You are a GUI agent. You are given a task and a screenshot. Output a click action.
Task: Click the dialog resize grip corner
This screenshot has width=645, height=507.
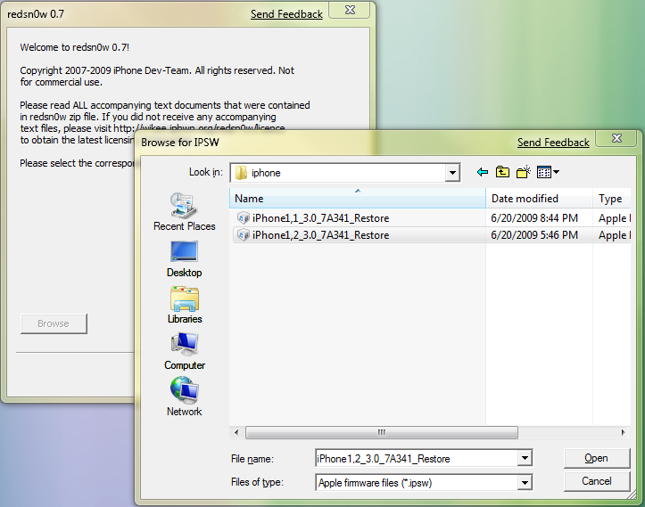point(632,495)
